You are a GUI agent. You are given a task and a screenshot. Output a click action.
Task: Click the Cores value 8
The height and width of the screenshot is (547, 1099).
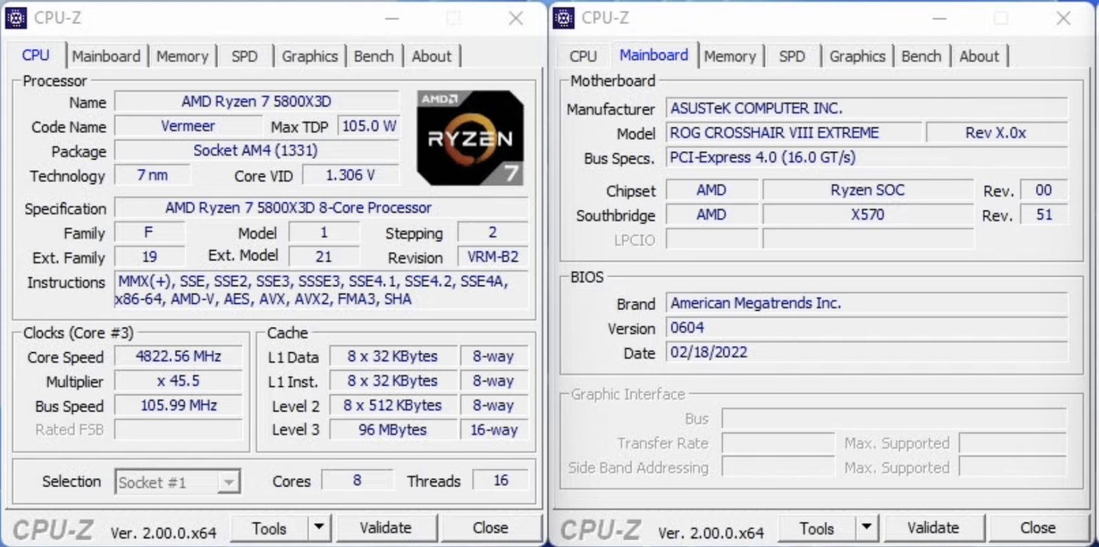click(357, 481)
